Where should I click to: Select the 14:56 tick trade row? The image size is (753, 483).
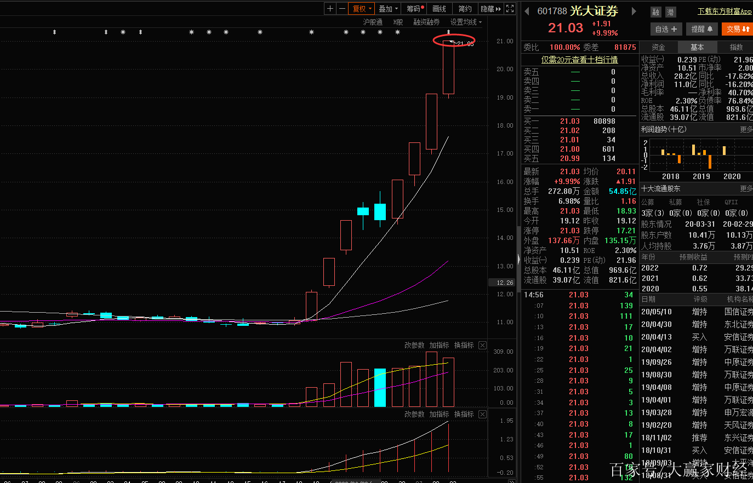pos(579,295)
